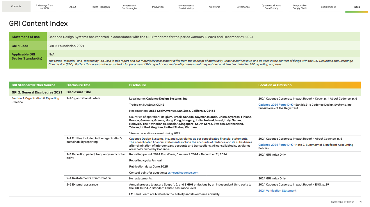
Task: Open the About section tab
Action: (73, 7)
